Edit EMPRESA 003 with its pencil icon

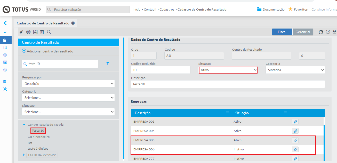(x=295, y=122)
